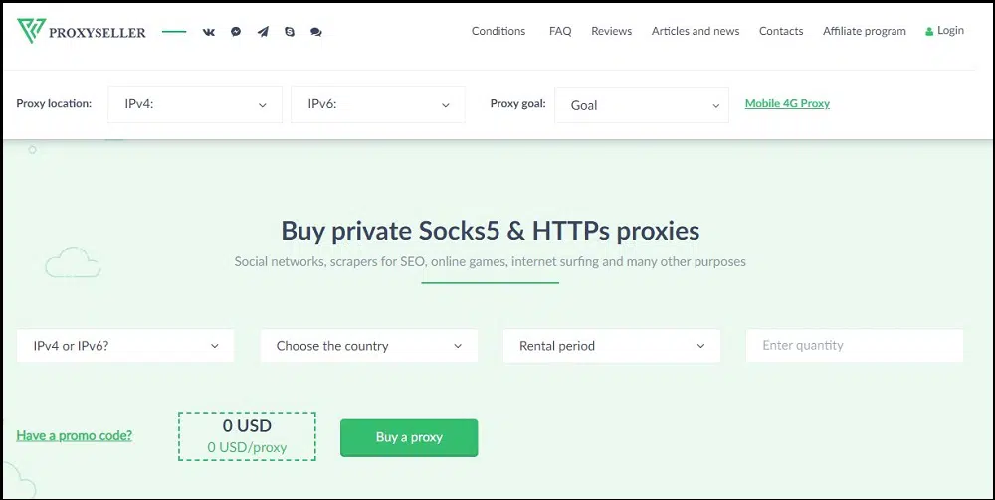
Task: Open the Proxy goal dropdown
Action: pos(642,105)
